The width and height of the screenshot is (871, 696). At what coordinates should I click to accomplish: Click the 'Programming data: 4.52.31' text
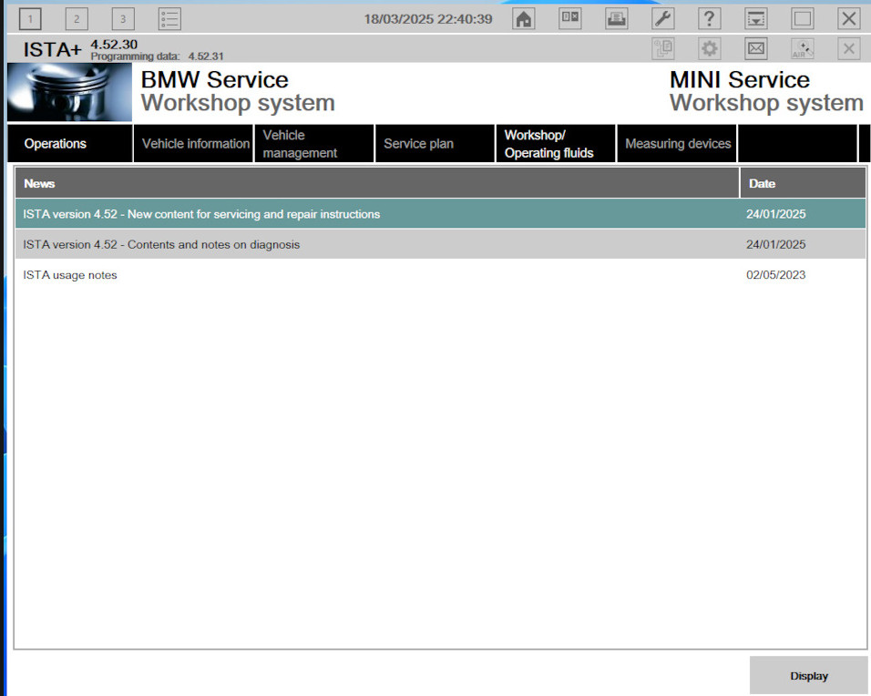(x=158, y=56)
